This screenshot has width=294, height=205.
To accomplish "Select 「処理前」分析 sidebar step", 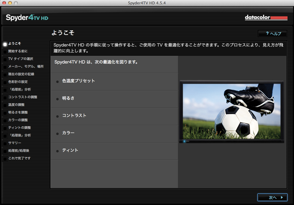I will [x=20, y=89].
